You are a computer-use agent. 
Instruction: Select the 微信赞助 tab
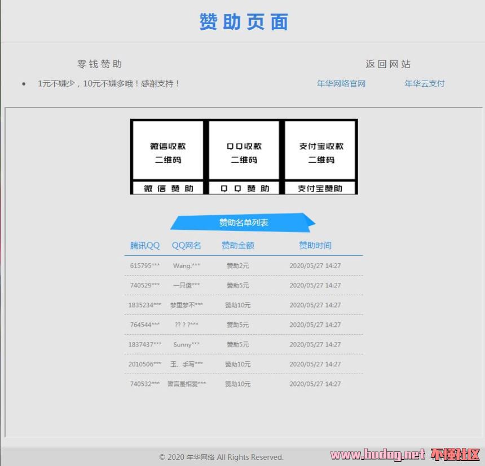pos(168,188)
